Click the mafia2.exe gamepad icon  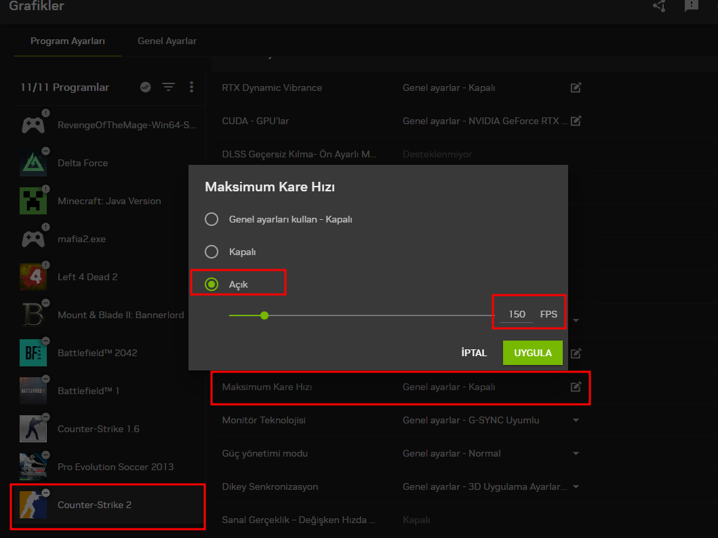(33, 239)
